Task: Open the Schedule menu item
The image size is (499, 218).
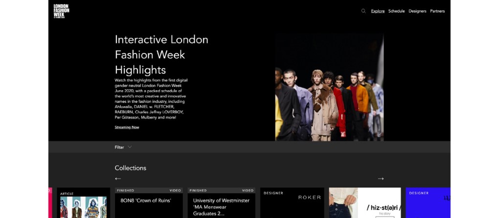Action: click(397, 11)
